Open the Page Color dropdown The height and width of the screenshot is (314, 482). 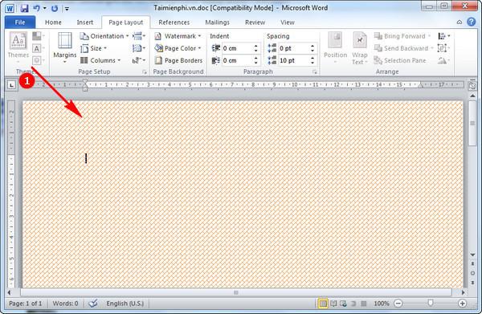click(x=178, y=48)
